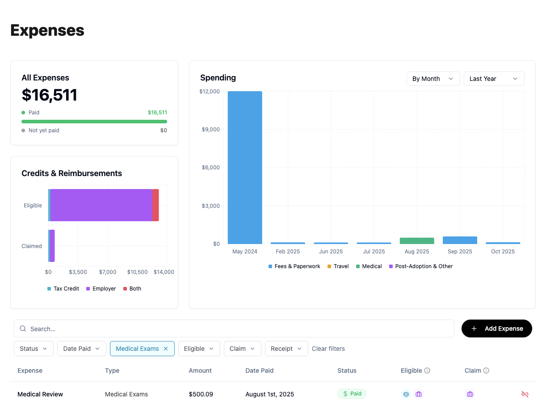Click the Claim column info icon
This screenshot has height=400, width=546.
tap(486, 371)
